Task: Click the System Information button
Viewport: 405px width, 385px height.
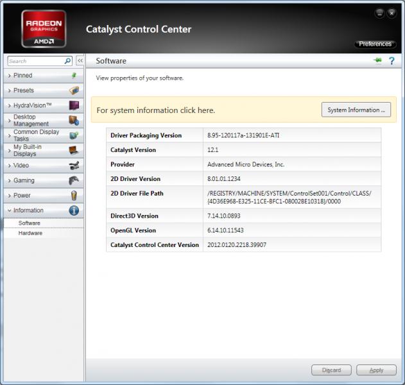Action: coord(356,110)
